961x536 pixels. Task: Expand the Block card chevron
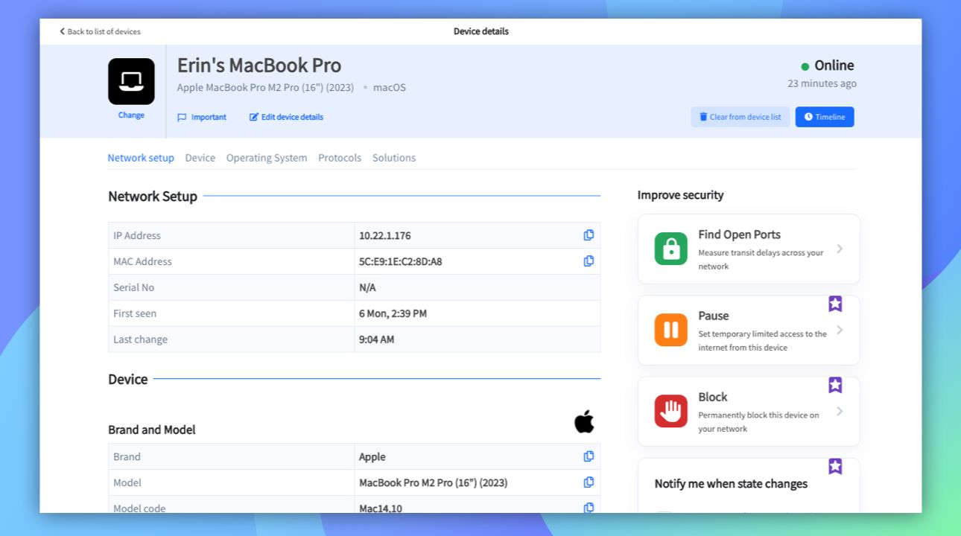pyautogui.click(x=840, y=411)
